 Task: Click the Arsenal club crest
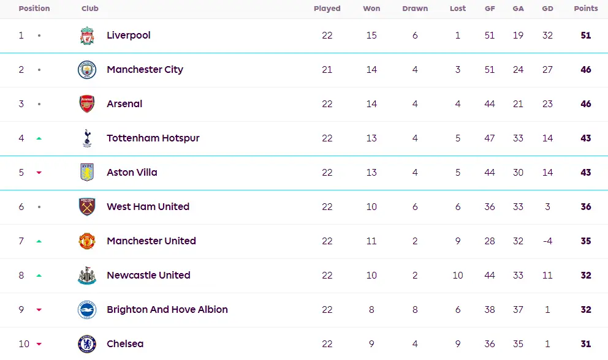point(87,104)
